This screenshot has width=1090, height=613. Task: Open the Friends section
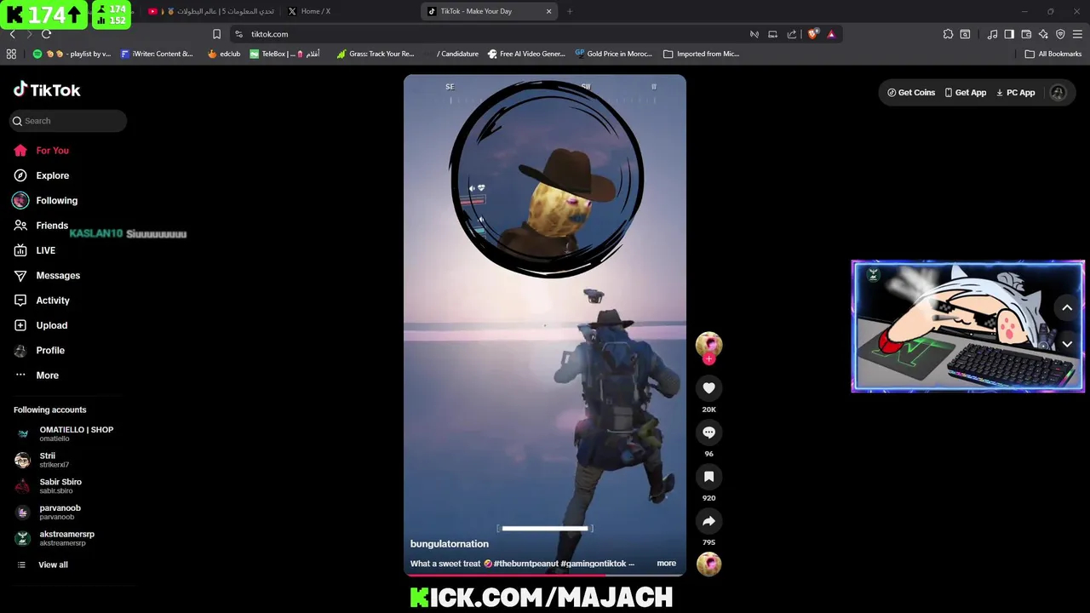pos(41,226)
